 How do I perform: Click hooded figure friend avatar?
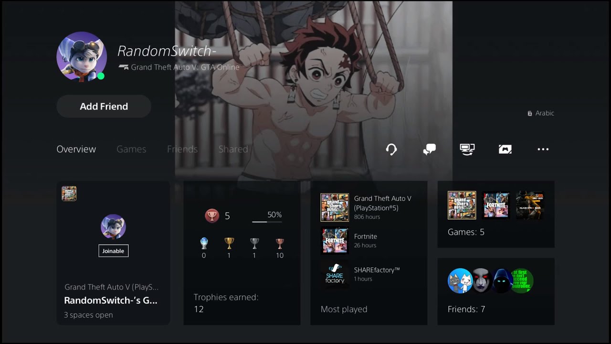(x=502, y=280)
